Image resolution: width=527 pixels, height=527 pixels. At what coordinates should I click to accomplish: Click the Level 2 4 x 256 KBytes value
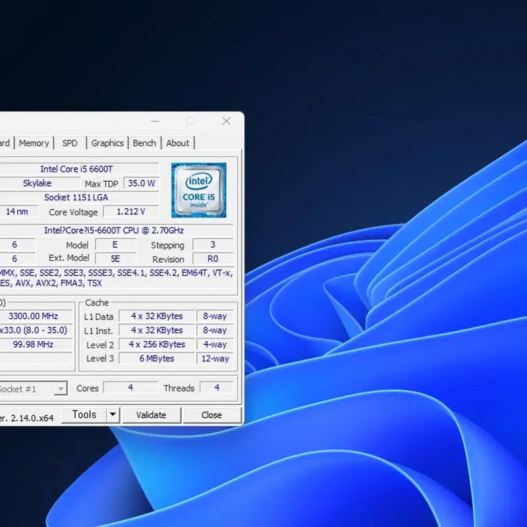[157, 344]
